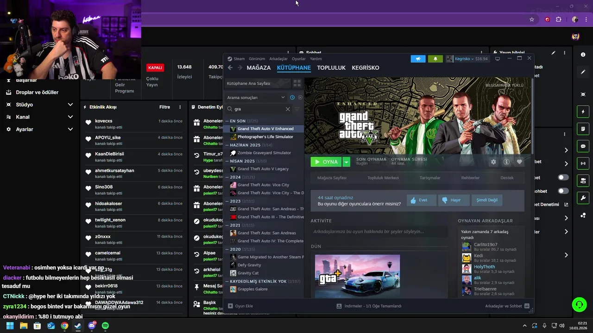Click activity comment input field
593x333 pixels.
pos(379,232)
